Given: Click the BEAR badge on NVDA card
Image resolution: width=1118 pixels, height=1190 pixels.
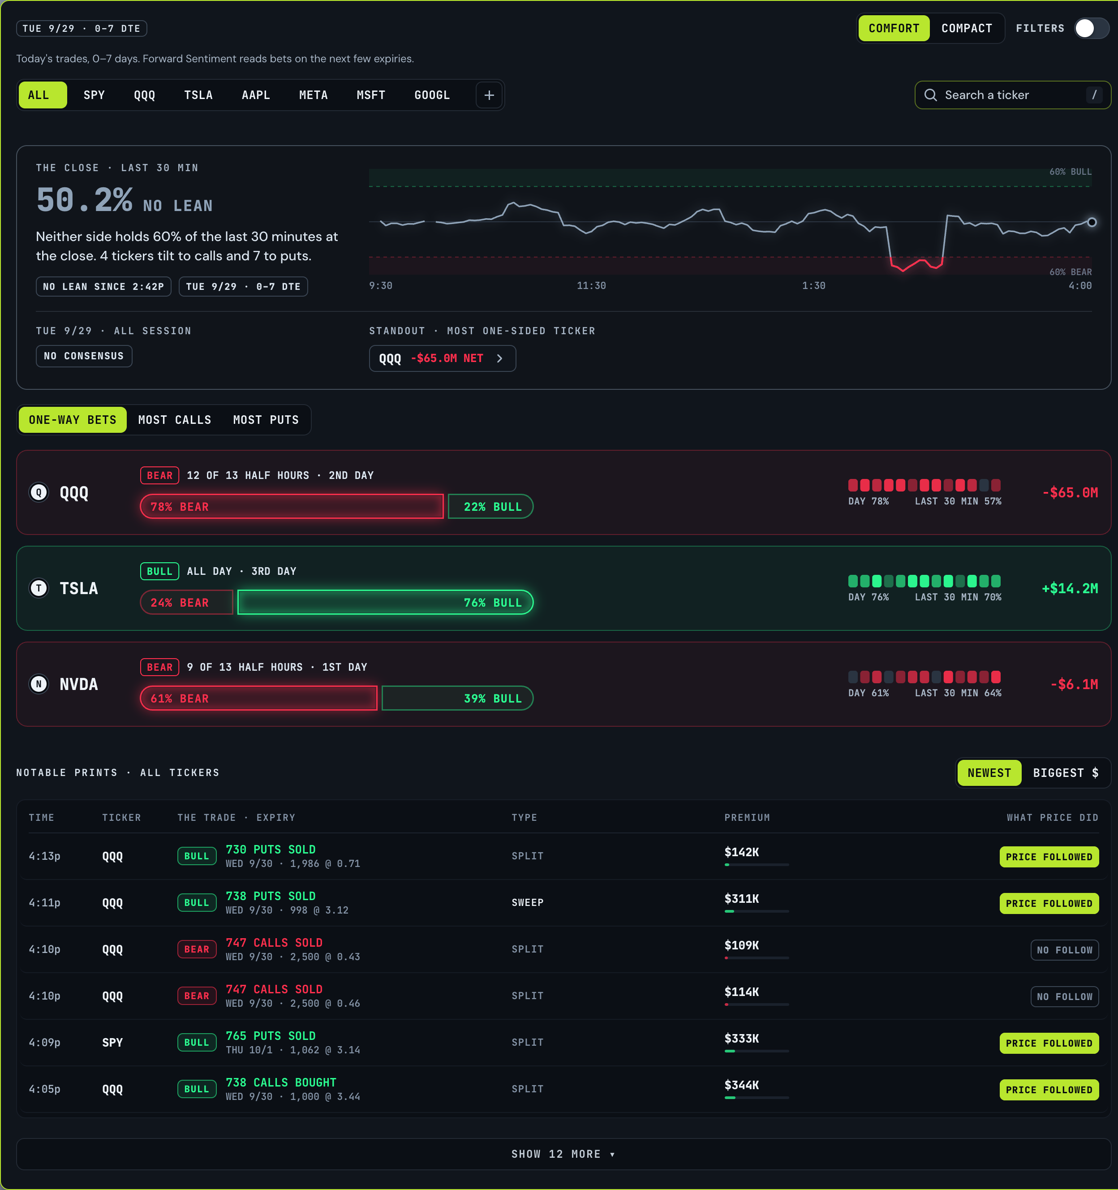Looking at the screenshot, I should click(x=160, y=667).
